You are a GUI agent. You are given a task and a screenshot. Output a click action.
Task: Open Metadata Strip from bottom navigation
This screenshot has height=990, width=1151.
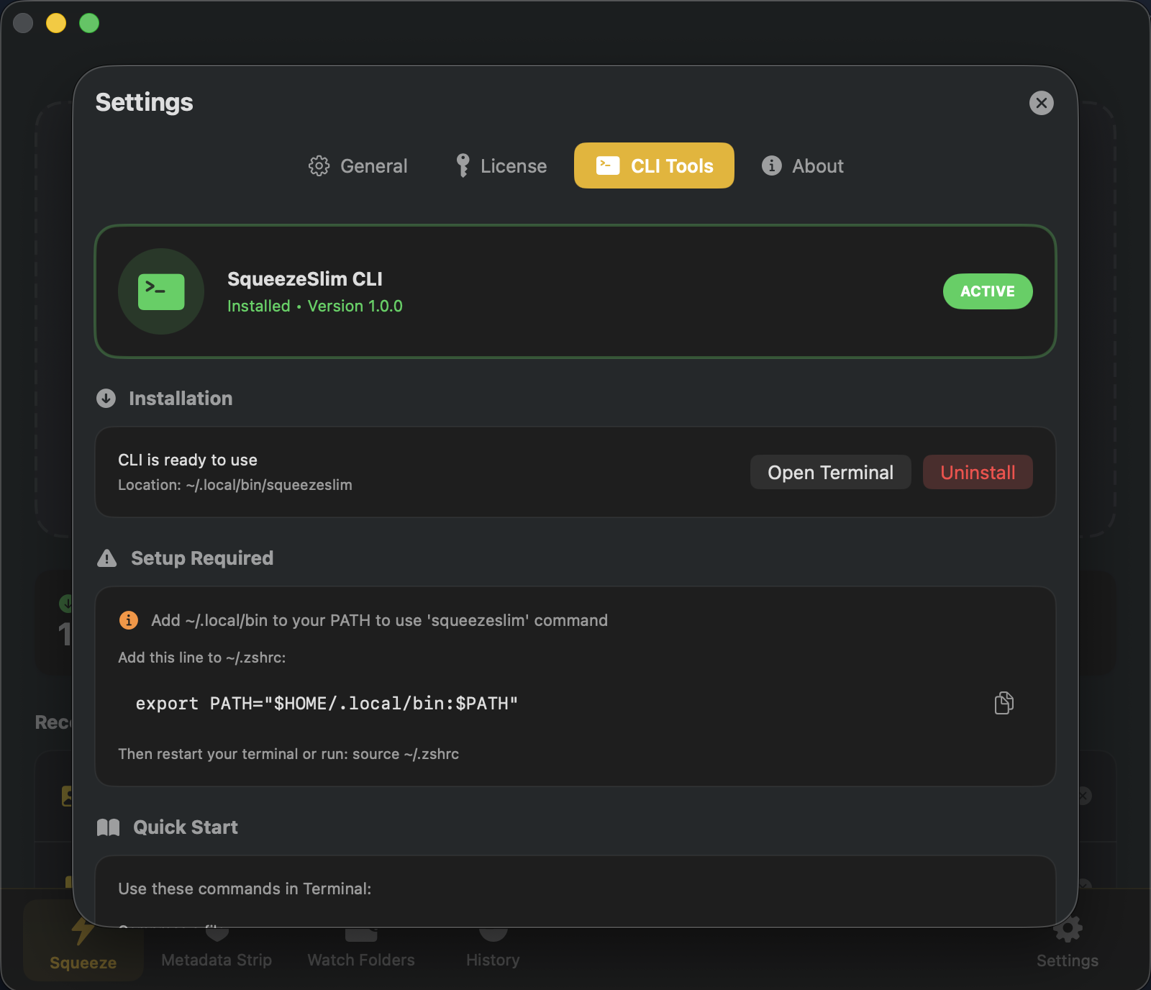click(217, 943)
